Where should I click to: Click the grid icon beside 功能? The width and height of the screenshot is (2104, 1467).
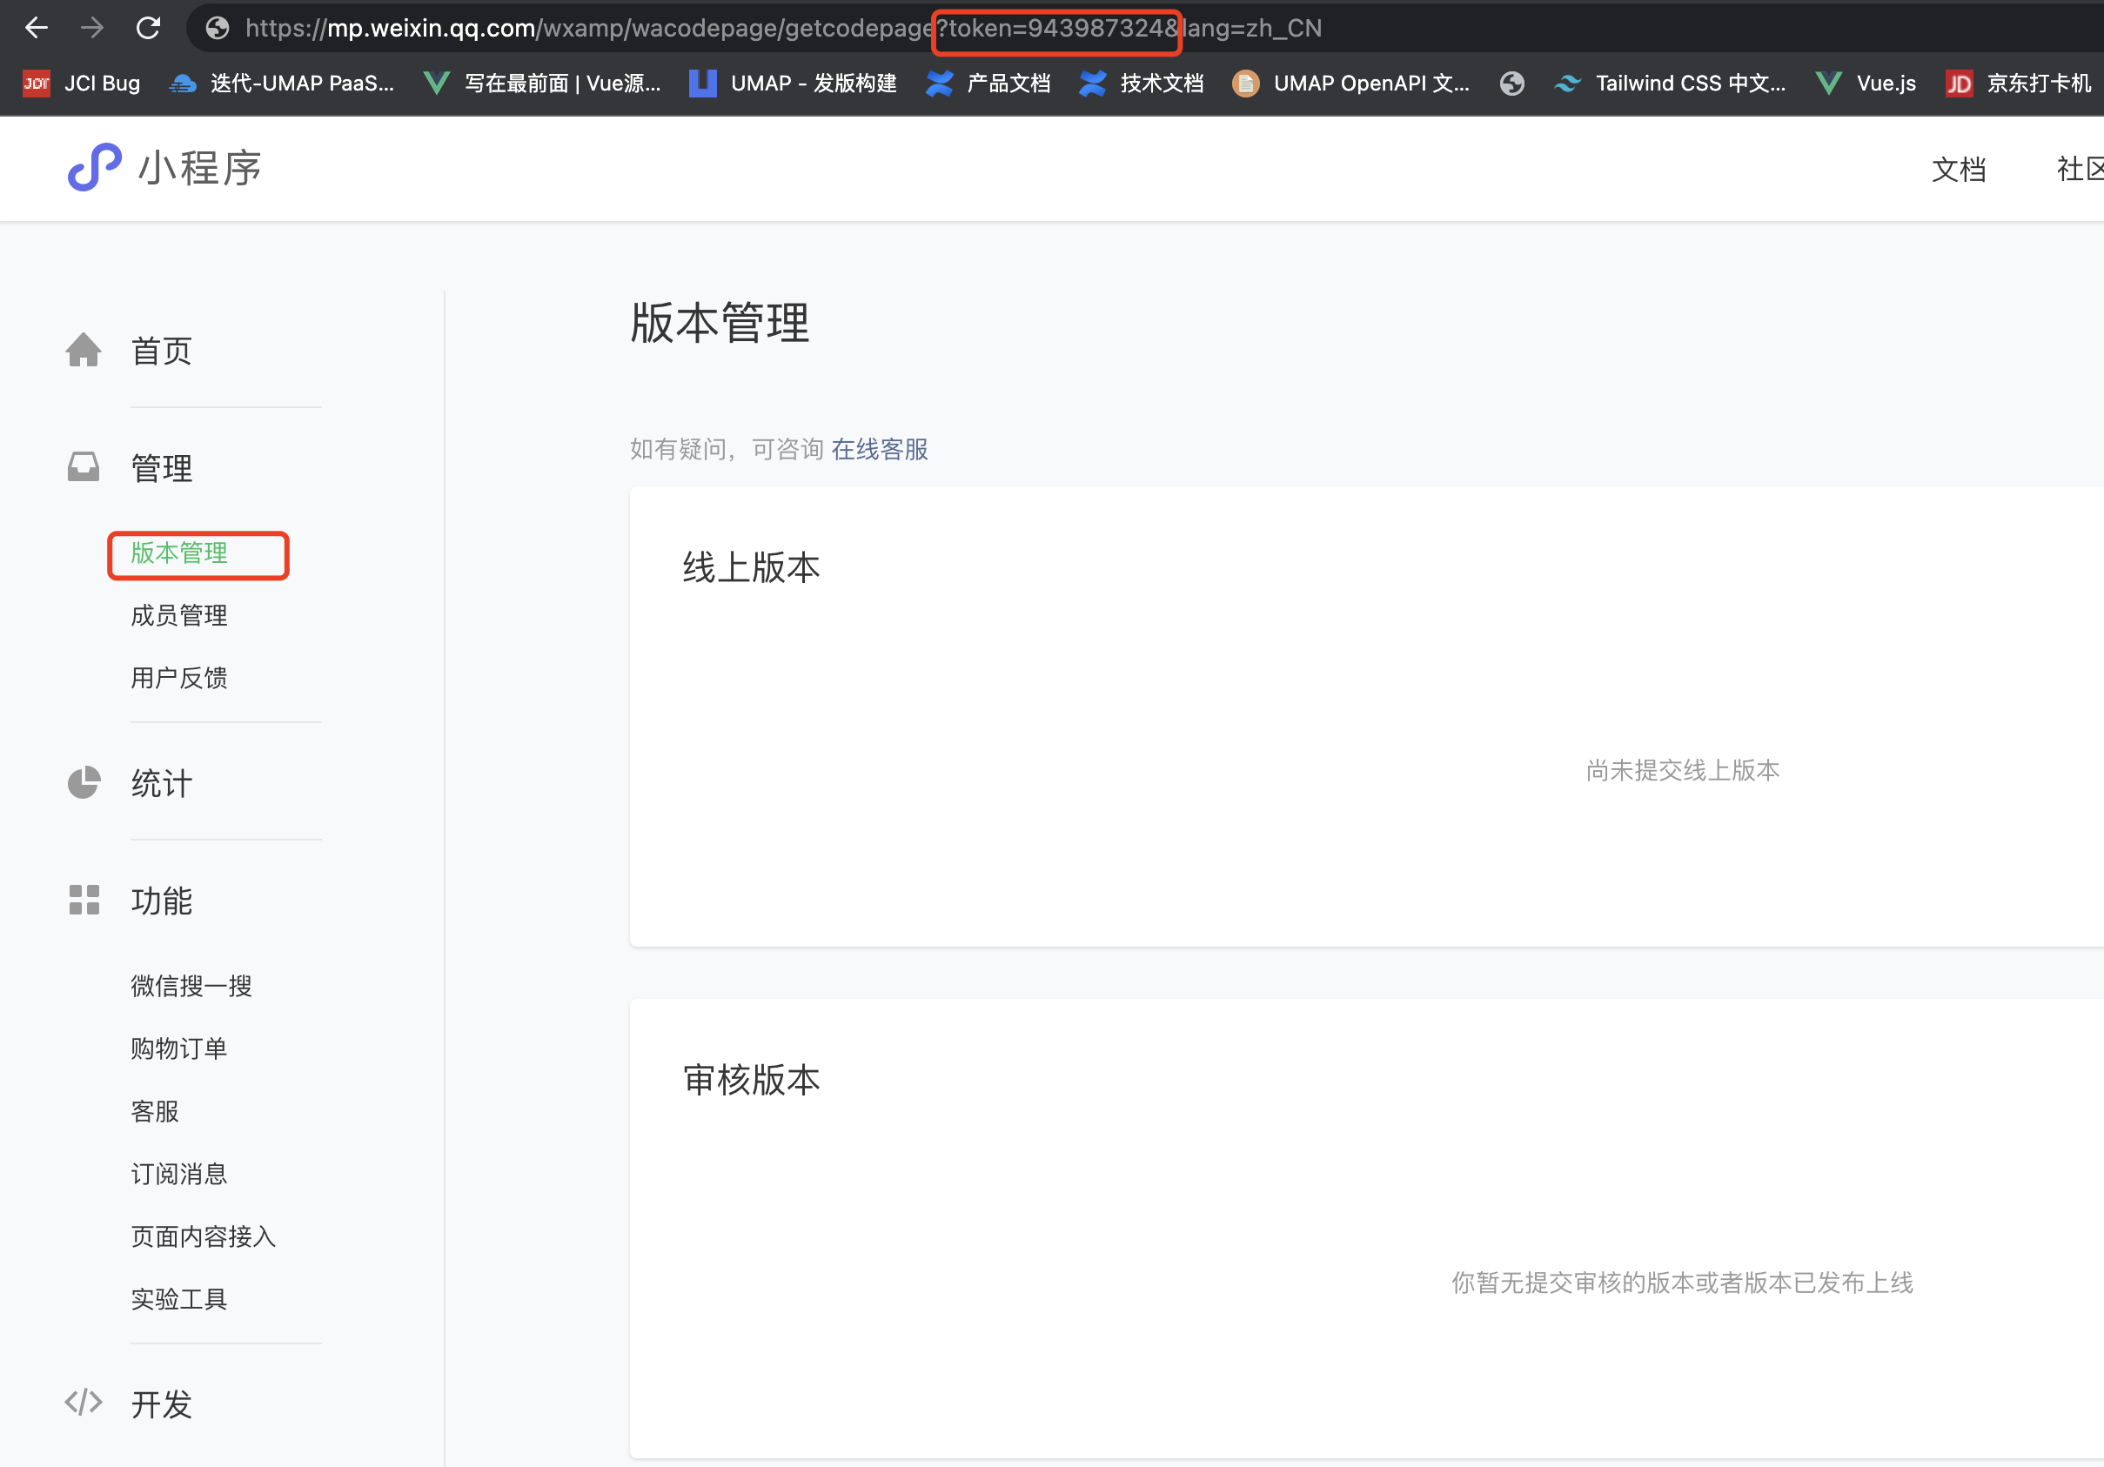(x=84, y=900)
